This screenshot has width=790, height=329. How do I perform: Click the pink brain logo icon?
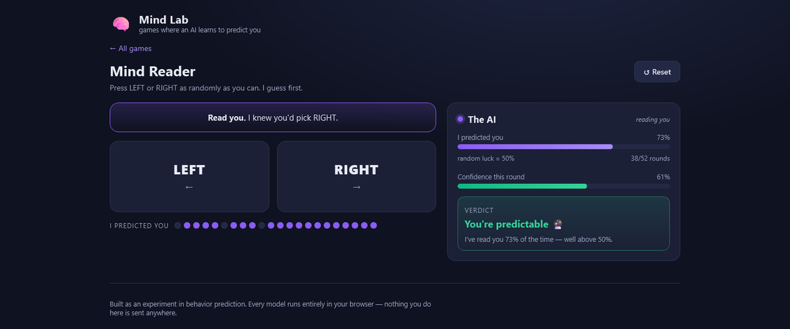(121, 24)
